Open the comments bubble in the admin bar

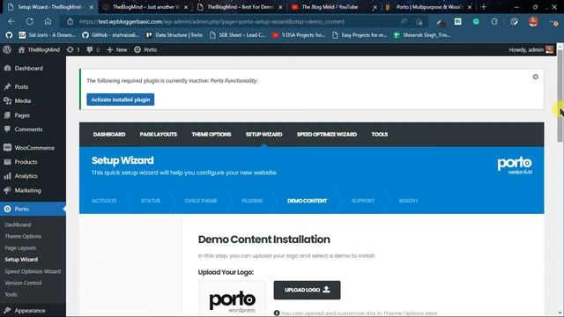(x=93, y=49)
